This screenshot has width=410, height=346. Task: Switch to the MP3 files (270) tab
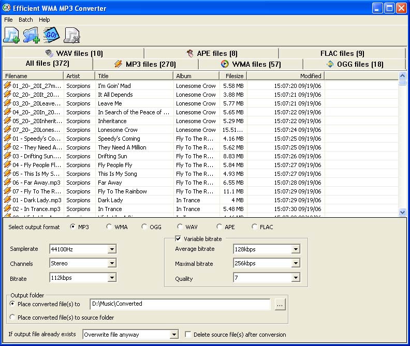[x=145, y=64]
